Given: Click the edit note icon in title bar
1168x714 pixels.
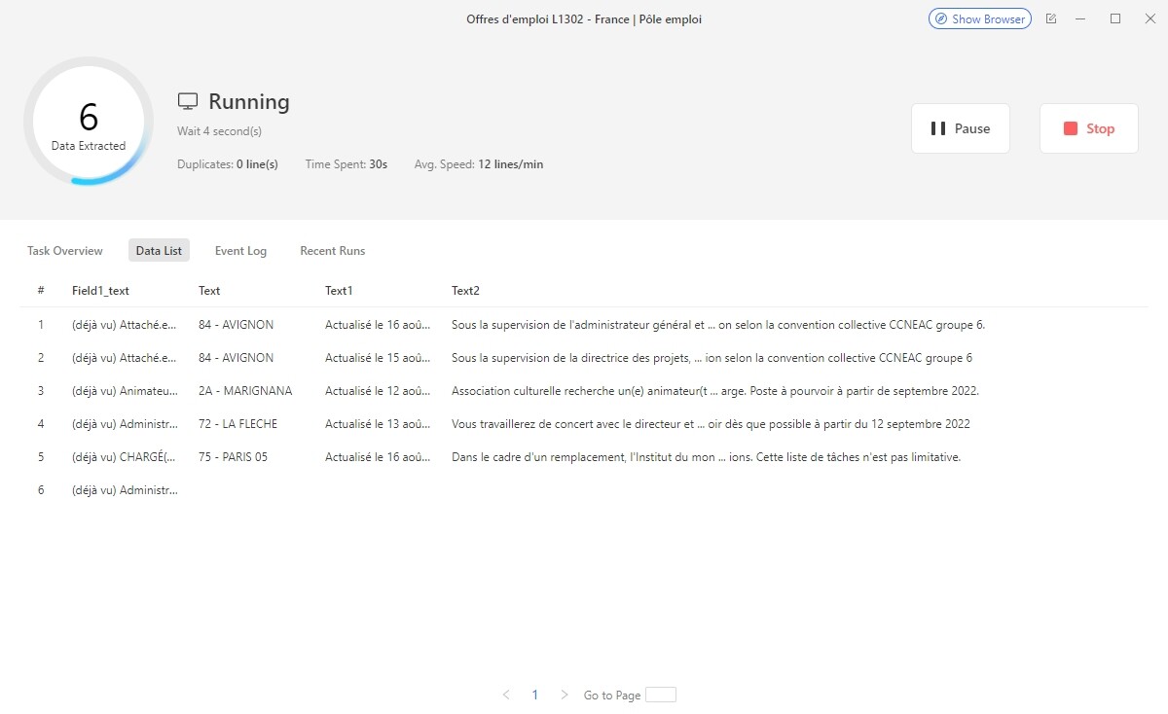Looking at the screenshot, I should pyautogui.click(x=1051, y=18).
